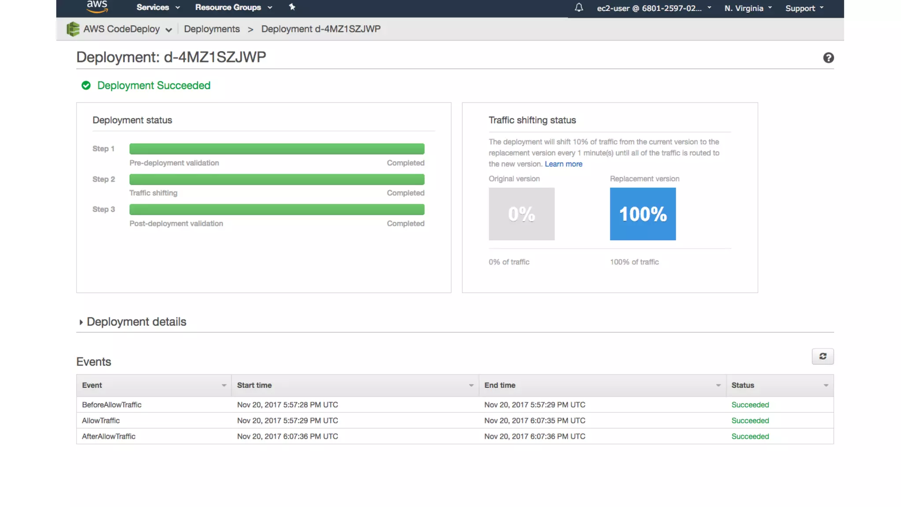Click the help question mark icon

tap(828, 58)
